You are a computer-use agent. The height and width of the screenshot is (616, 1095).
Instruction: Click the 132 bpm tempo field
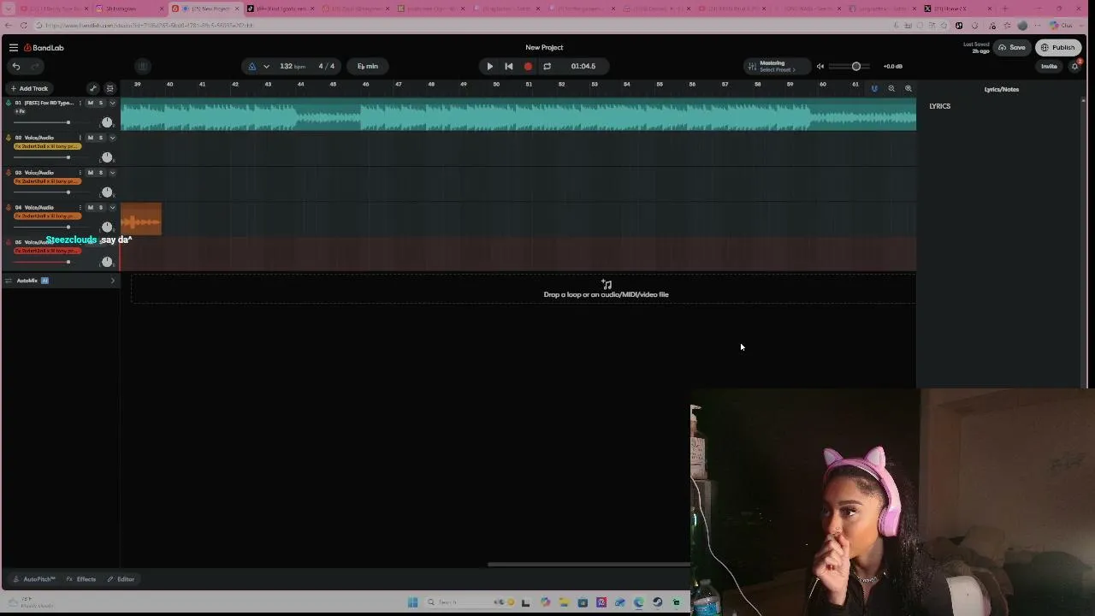(x=292, y=66)
